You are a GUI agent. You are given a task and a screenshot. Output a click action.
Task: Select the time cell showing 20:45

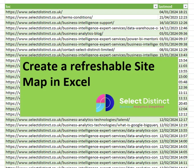183,104
